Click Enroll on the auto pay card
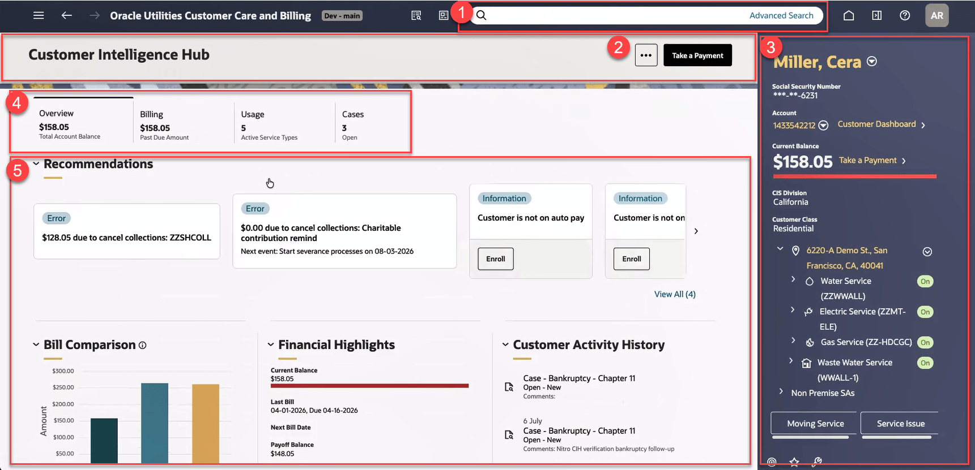The width and height of the screenshot is (975, 470). point(496,259)
